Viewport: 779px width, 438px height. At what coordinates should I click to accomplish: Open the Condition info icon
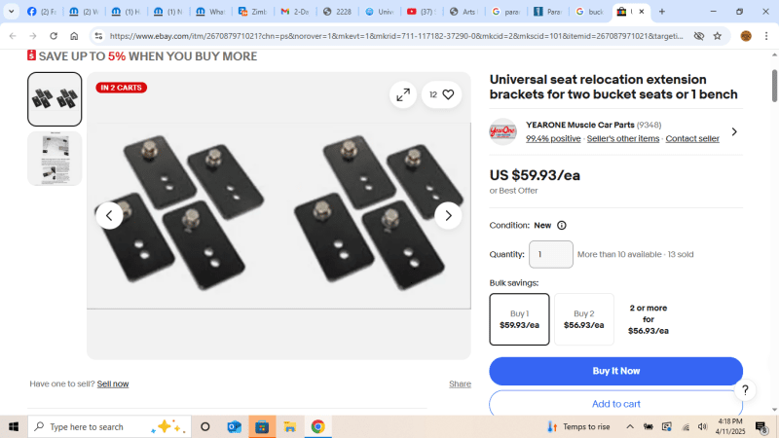click(562, 226)
